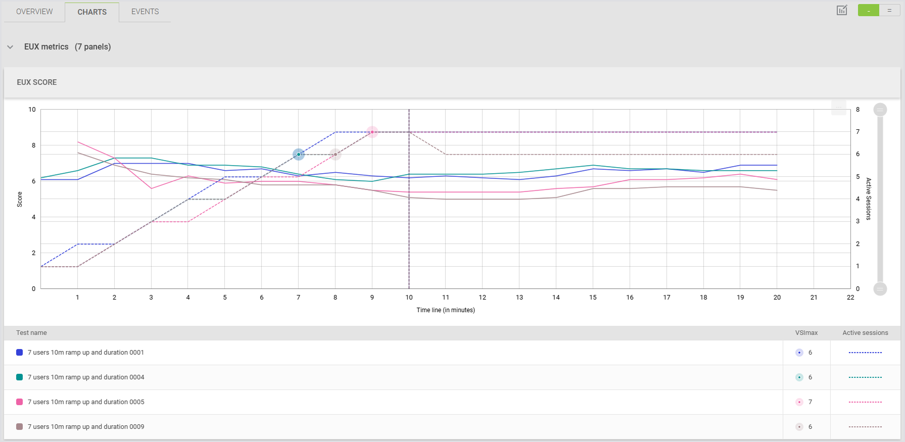Open the EVENTS tab
905x442 pixels.
145,12
